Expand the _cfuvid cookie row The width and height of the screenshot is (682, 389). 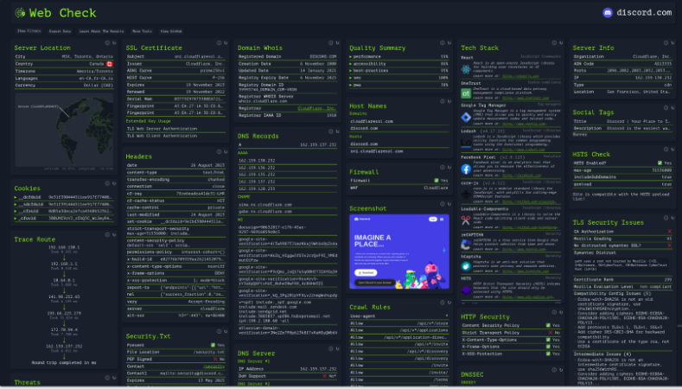63,219
